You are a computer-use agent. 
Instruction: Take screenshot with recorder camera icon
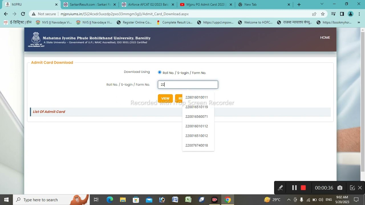(x=340, y=188)
